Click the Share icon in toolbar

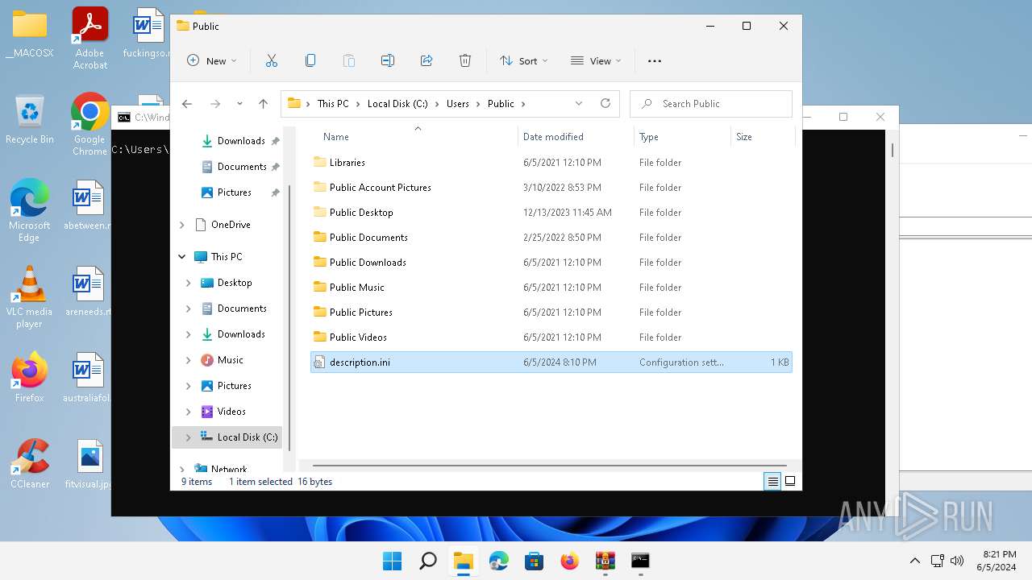(x=427, y=60)
